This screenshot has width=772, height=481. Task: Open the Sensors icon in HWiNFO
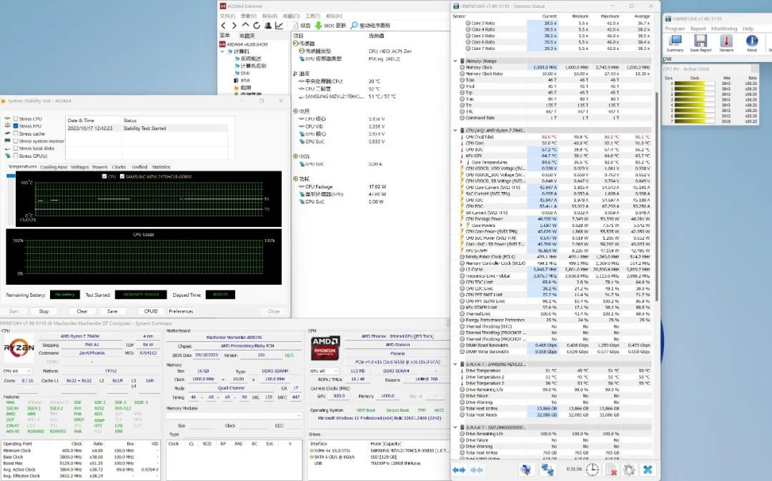[x=726, y=41]
